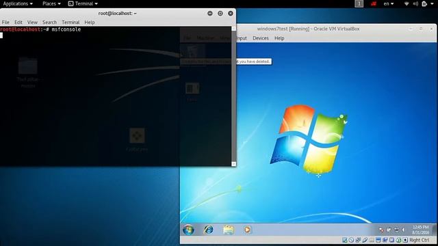This screenshot has width=438, height=246.
Task: Open View menu in terminal window
Action: [32, 23]
